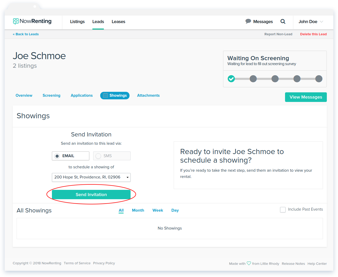Viewport: 338px width, 277px height.
Task: Go Back to Leads link
Action: point(26,34)
